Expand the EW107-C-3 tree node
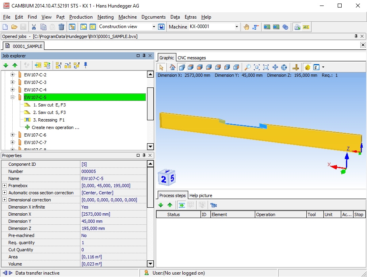 coord(12,82)
